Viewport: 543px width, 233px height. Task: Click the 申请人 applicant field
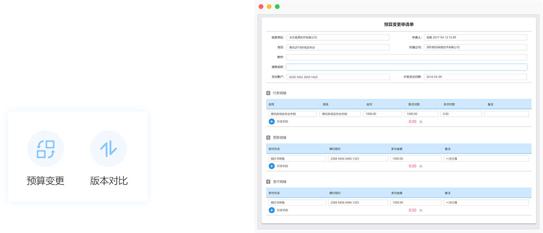coord(475,38)
